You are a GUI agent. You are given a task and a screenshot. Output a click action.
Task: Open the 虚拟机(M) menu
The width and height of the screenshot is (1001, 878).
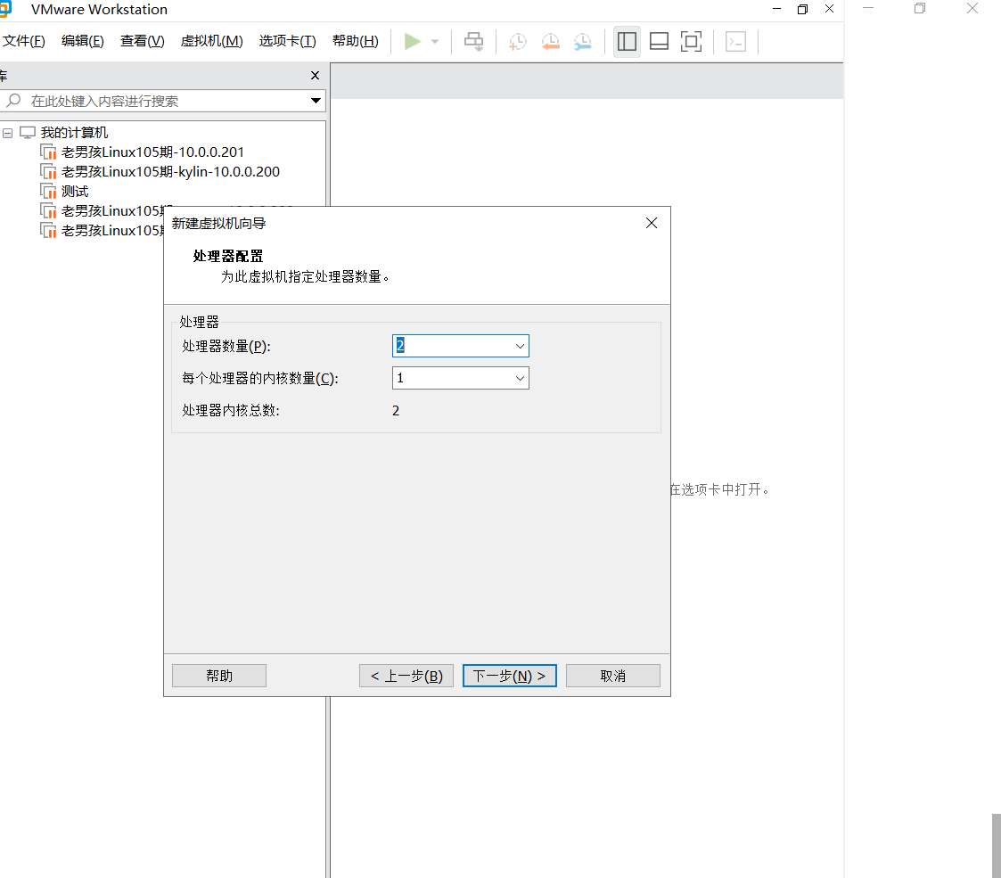point(211,42)
